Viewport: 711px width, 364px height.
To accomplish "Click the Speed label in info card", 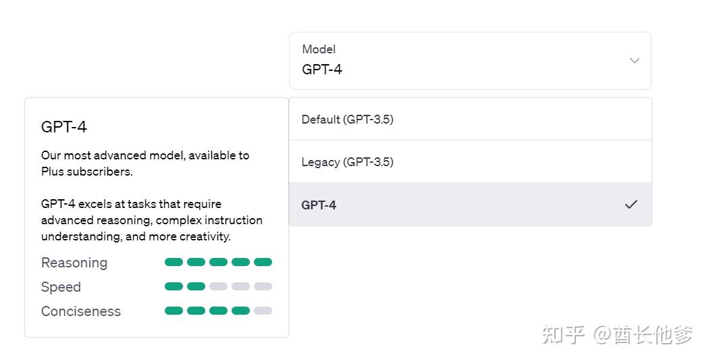I will (x=61, y=287).
